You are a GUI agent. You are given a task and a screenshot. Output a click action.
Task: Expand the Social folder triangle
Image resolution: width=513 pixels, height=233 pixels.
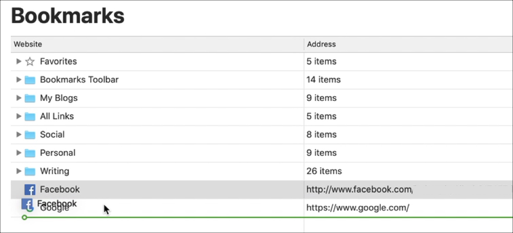pyautogui.click(x=18, y=134)
